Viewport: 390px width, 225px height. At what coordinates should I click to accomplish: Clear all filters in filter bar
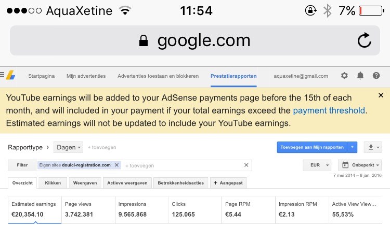[246, 165]
